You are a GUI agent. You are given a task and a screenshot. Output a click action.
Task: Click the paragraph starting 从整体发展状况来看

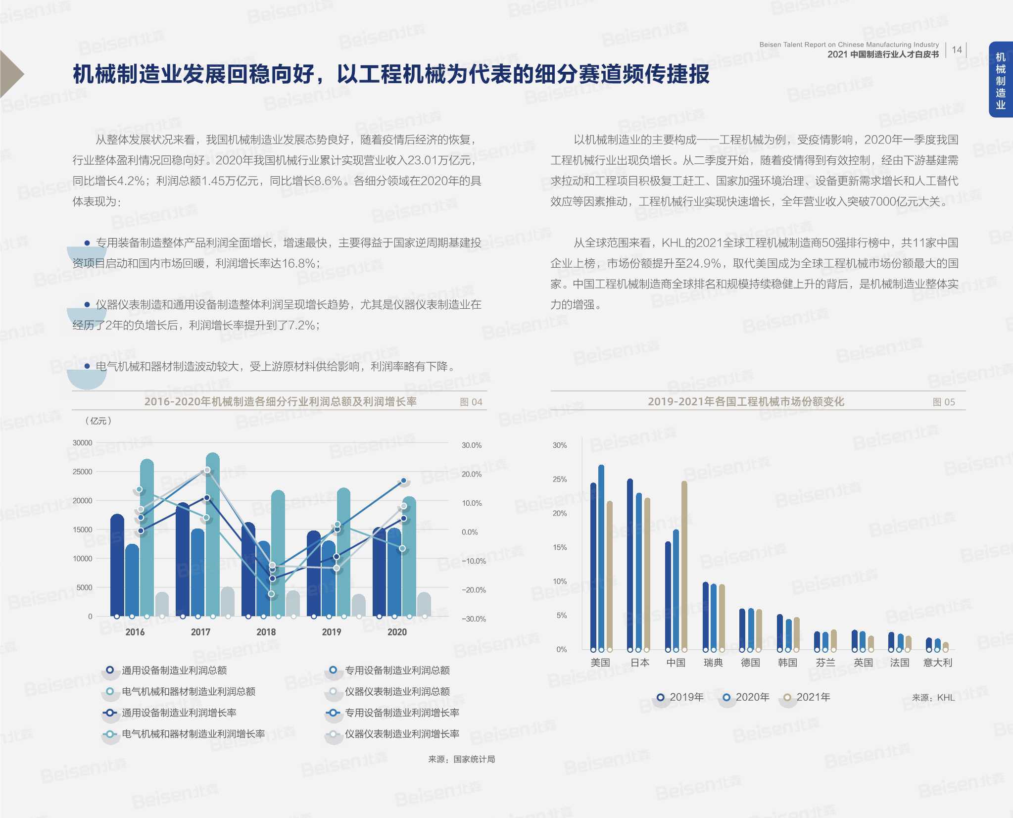(x=277, y=171)
